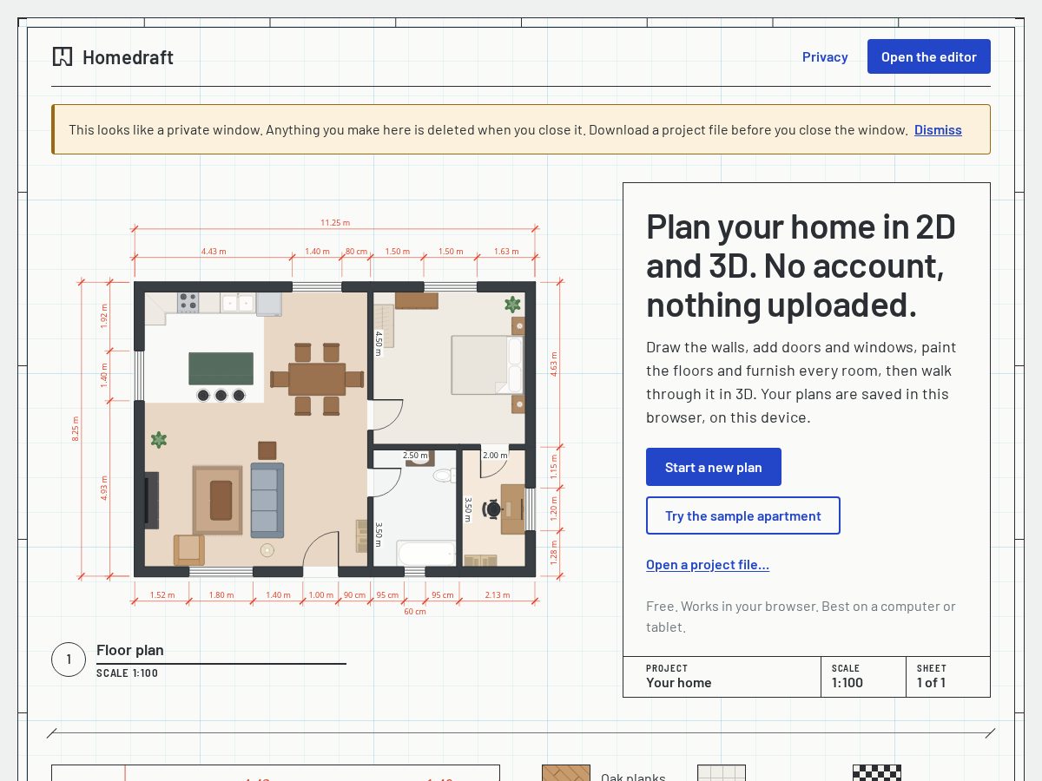The image size is (1042, 781).
Task: Click the Floor plan caption title
Action: click(x=130, y=650)
